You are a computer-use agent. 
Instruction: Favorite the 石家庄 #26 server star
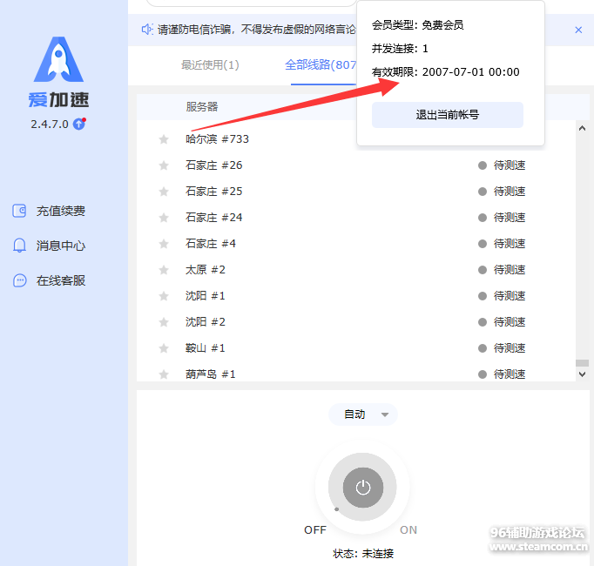click(164, 165)
